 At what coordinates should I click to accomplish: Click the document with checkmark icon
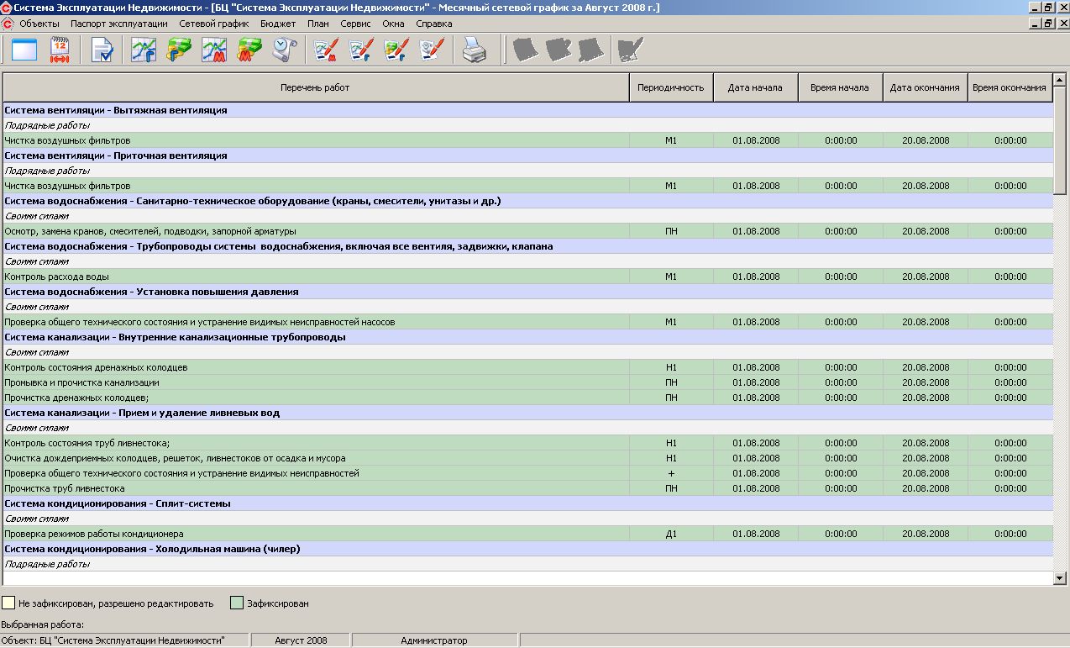pyautogui.click(x=102, y=50)
